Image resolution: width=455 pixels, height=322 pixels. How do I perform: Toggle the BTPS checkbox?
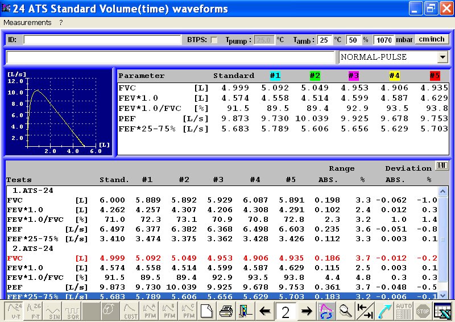(214, 40)
